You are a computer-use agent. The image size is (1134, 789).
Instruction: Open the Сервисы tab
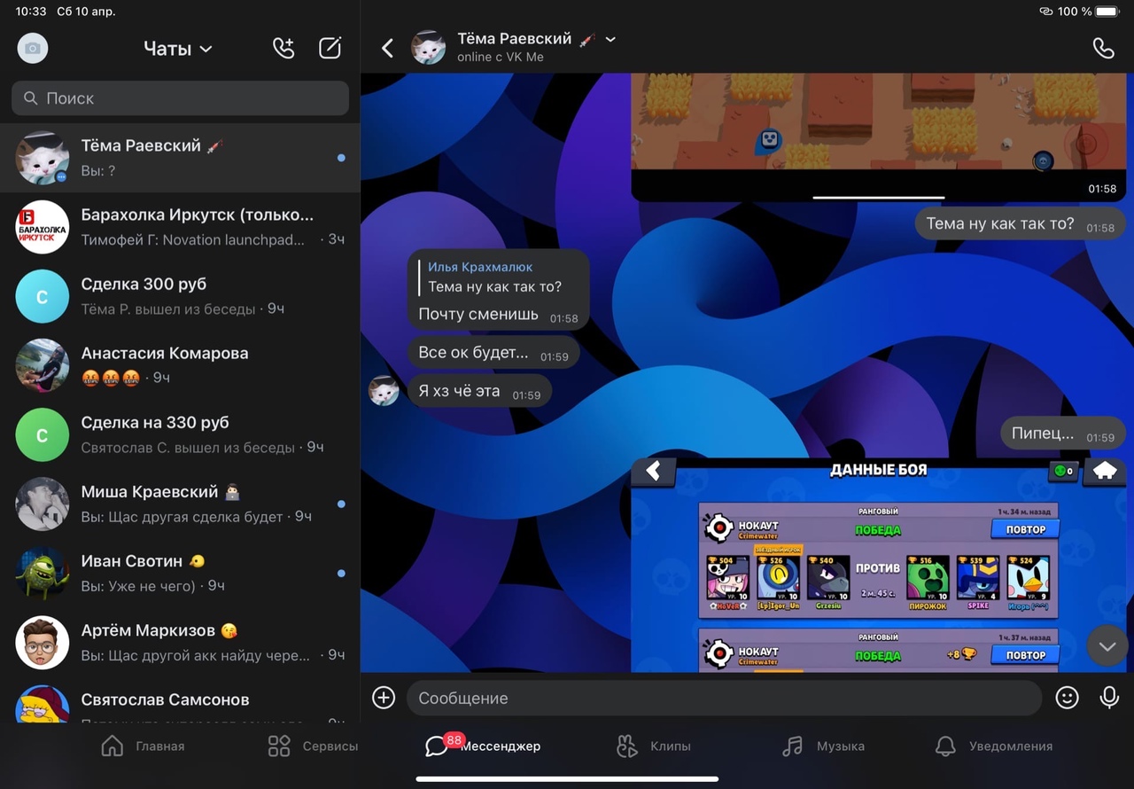[313, 746]
